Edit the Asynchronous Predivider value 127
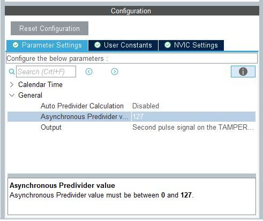The height and width of the screenshot is (221, 263). (x=193, y=117)
